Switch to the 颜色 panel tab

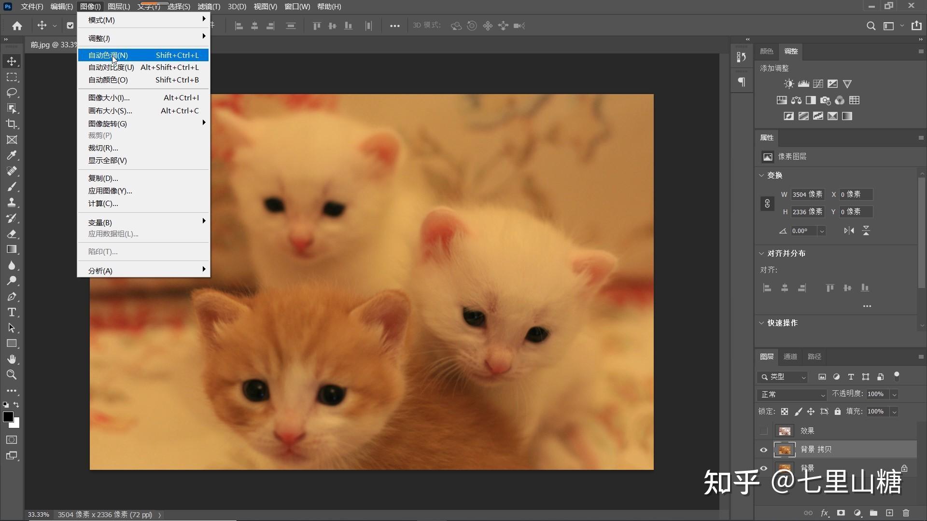point(766,51)
